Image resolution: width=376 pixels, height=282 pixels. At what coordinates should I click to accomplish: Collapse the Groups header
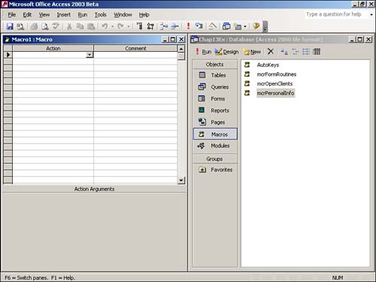(x=215, y=159)
